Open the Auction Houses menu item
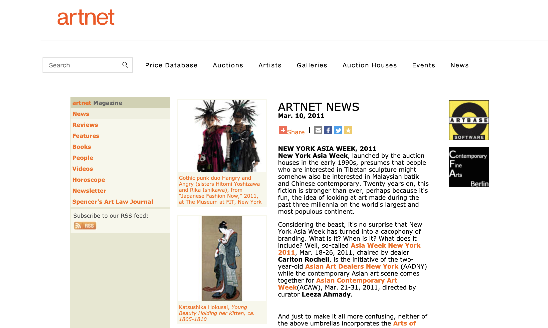Image resolution: width=548 pixels, height=328 pixels. (370, 65)
